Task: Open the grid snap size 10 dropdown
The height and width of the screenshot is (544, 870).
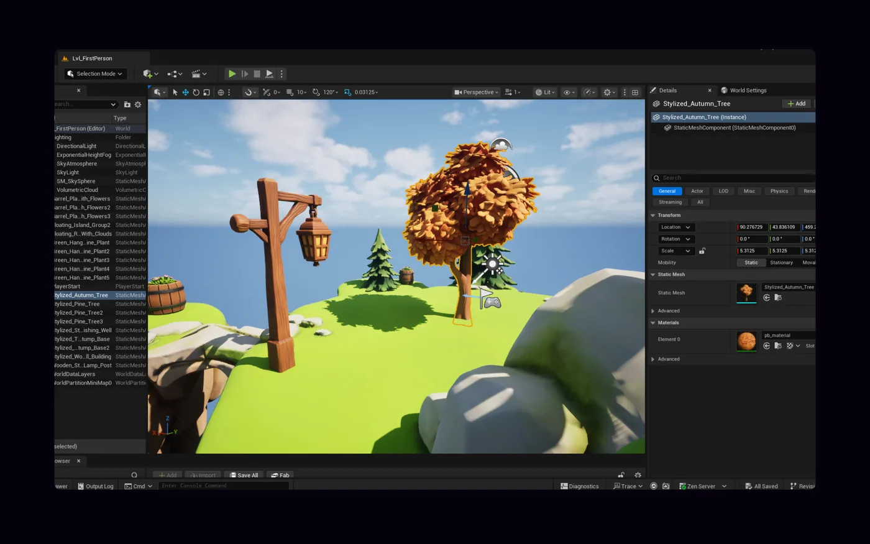Action: (301, 92)
